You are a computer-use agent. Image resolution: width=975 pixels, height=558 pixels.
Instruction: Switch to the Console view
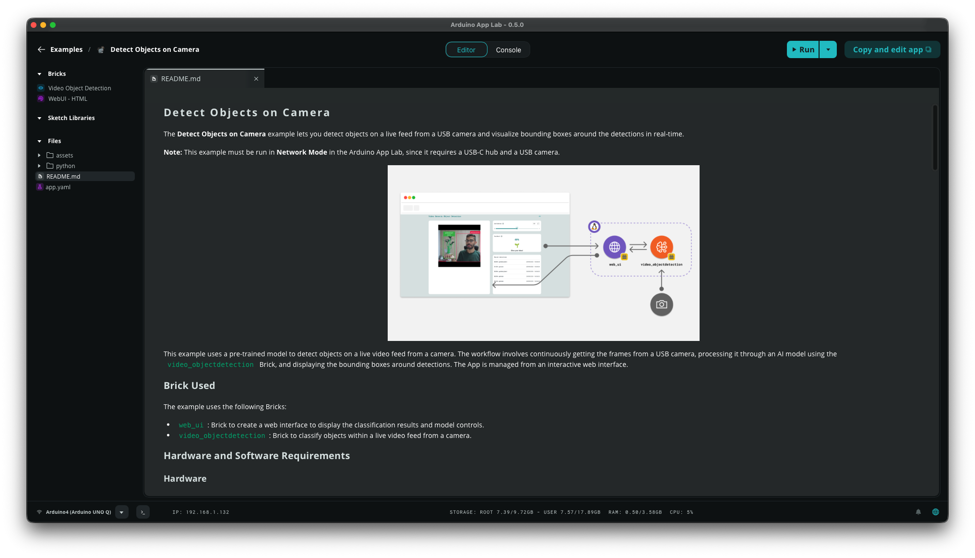(508, 49)
